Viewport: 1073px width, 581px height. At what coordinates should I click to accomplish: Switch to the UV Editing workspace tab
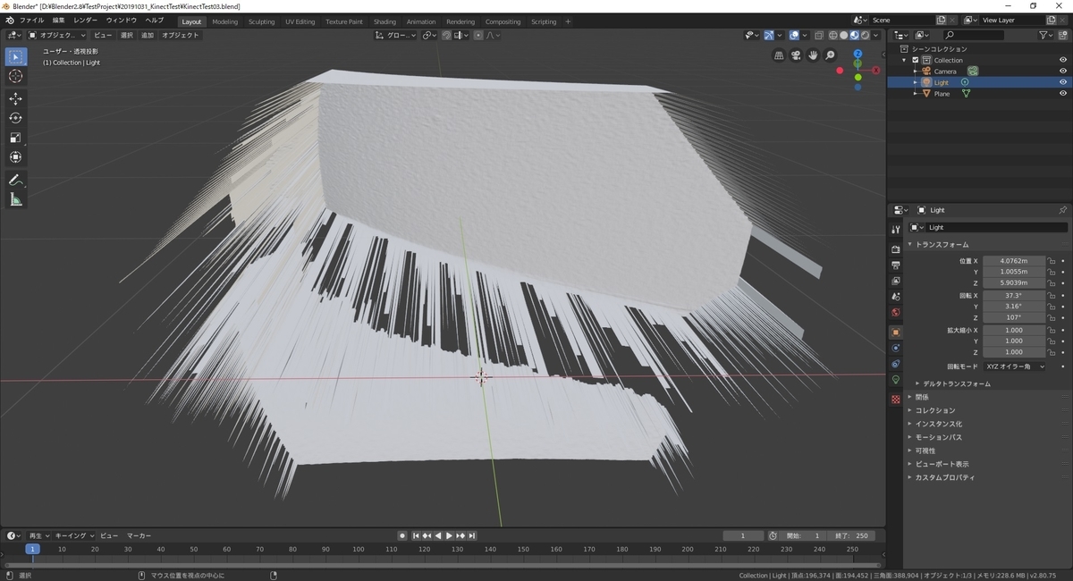point(300,21)
